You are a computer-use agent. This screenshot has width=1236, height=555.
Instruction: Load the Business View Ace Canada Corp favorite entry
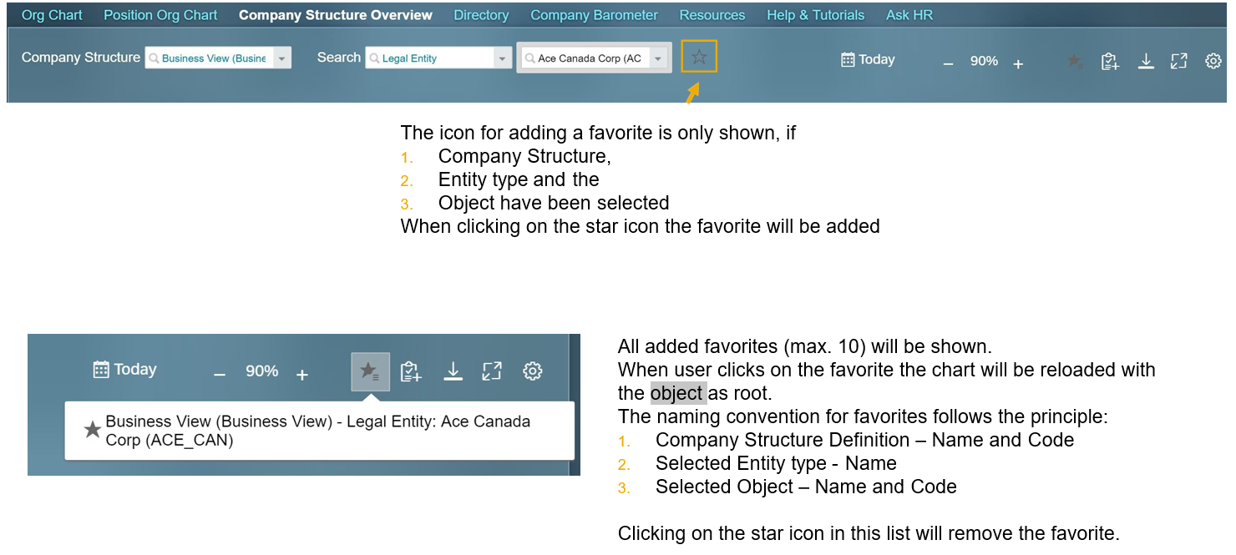317,431
